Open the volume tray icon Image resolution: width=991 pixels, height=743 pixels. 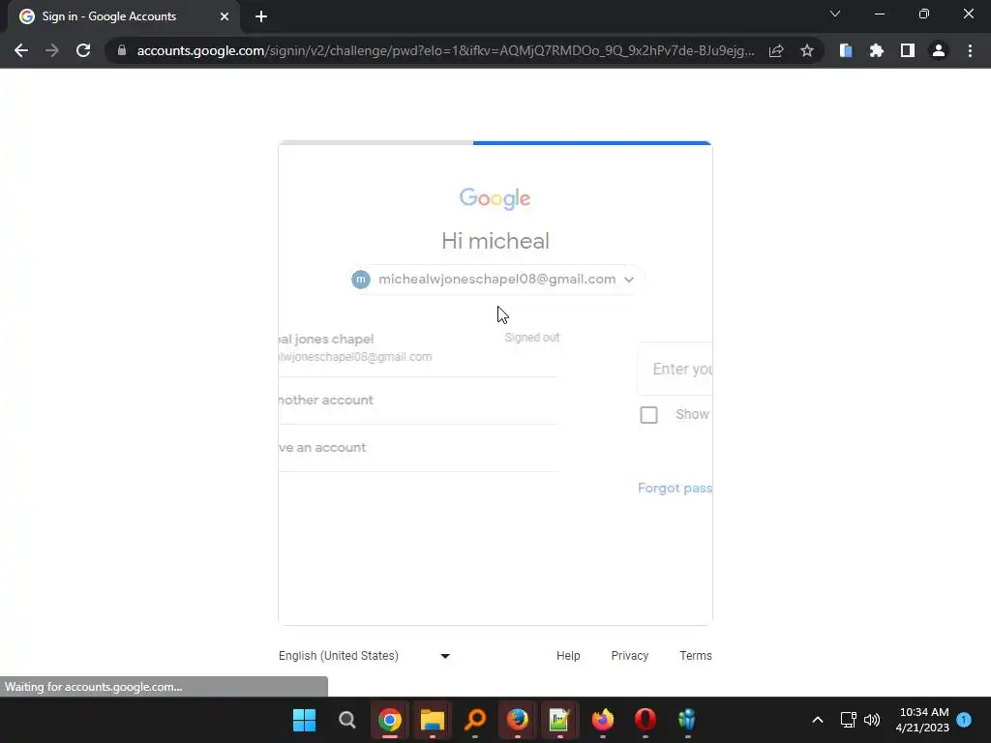coord(872,720)
